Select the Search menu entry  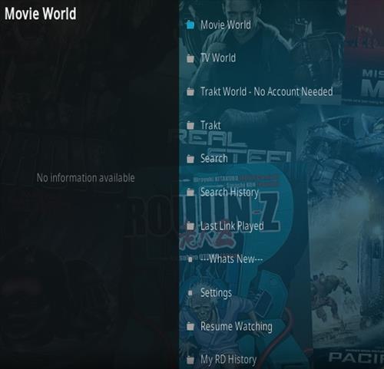coord(214,159)
